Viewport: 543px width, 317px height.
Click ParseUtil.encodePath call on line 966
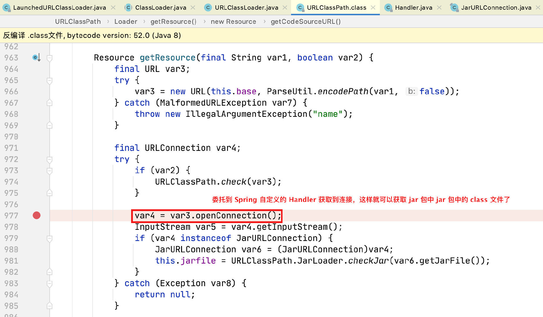point(318,92)
